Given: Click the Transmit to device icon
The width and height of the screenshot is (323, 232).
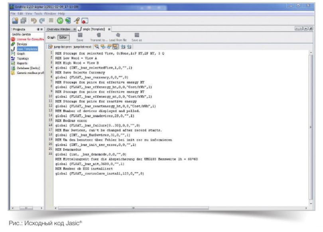Looking at the screenshot, I should click(x=98, y=36).
